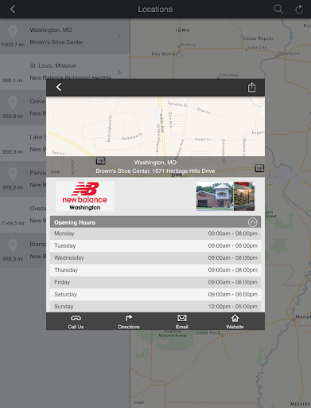Select the Monday hours row

(x=155, y=233)
